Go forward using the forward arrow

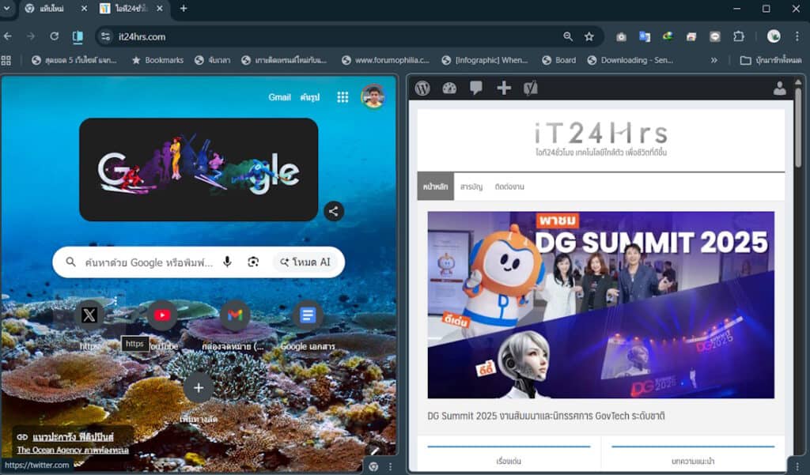coord(31,36)
